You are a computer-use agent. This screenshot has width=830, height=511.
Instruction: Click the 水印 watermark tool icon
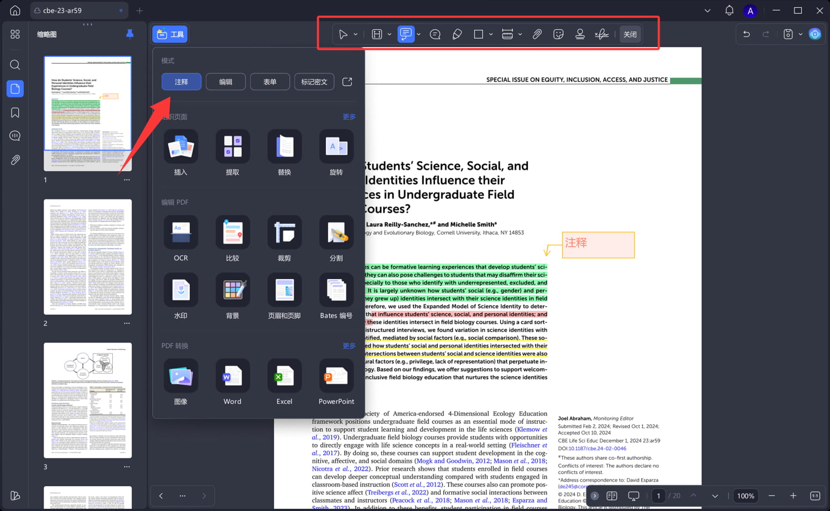(180, 291)
